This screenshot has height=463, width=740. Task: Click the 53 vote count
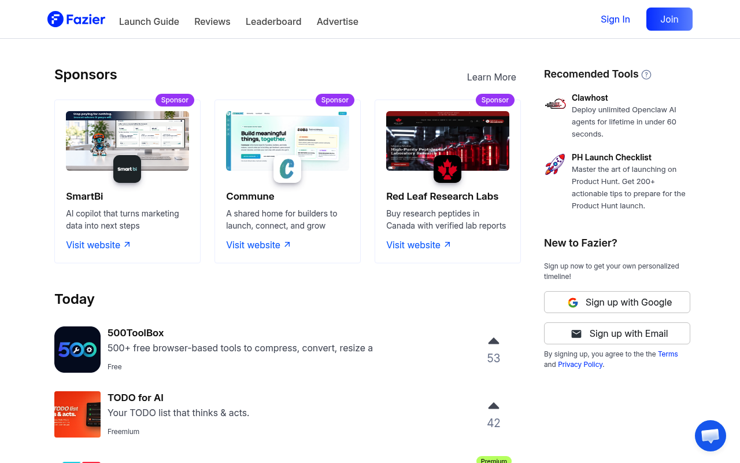[x=493, y=358]
